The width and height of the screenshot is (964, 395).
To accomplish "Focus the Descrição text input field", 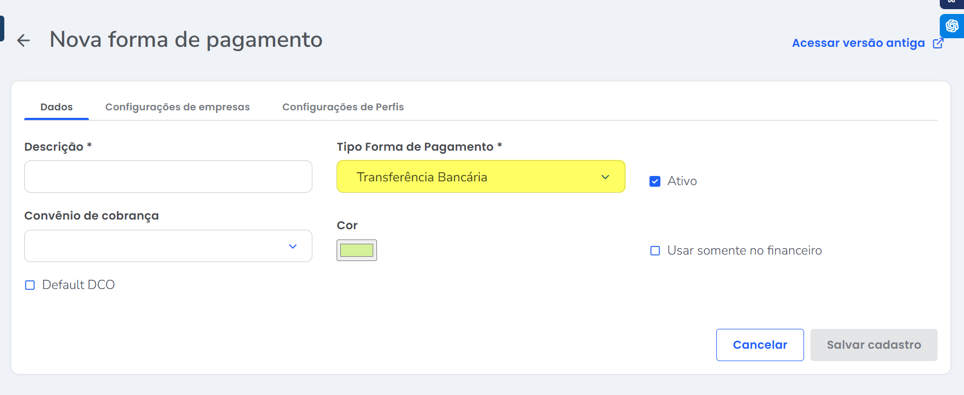I will [168, 177].
